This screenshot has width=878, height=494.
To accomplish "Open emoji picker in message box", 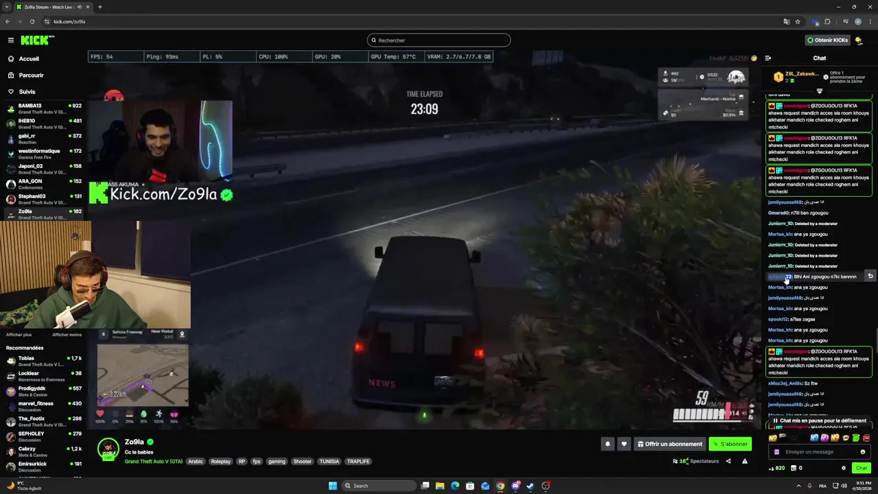I will (x=863, y=451).
